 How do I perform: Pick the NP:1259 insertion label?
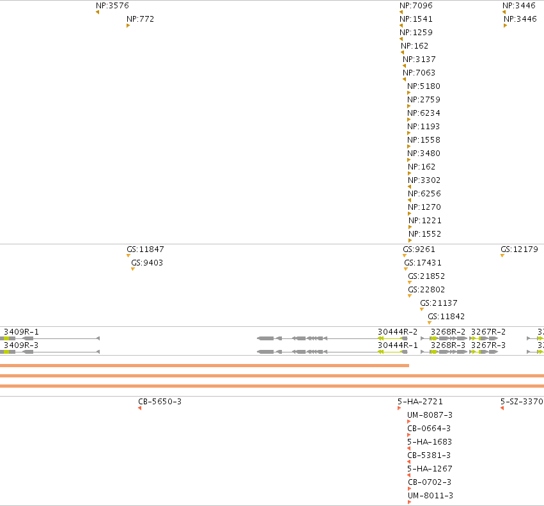[x=416, y=32]
